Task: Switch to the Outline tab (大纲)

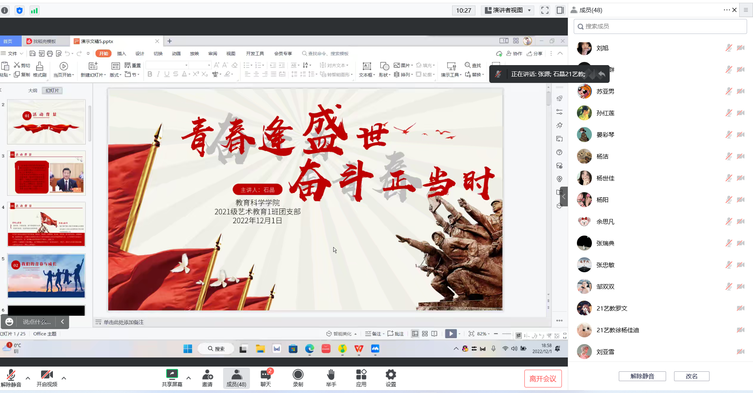Action: [33, 91]
